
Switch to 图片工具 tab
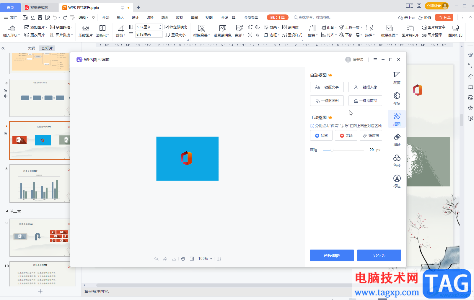[278, 17]
